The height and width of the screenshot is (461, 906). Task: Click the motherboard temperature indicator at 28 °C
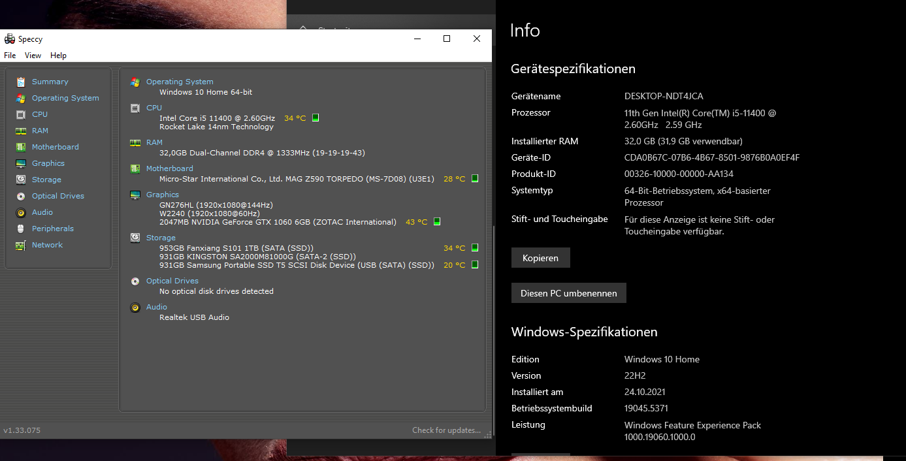(475, 178)
